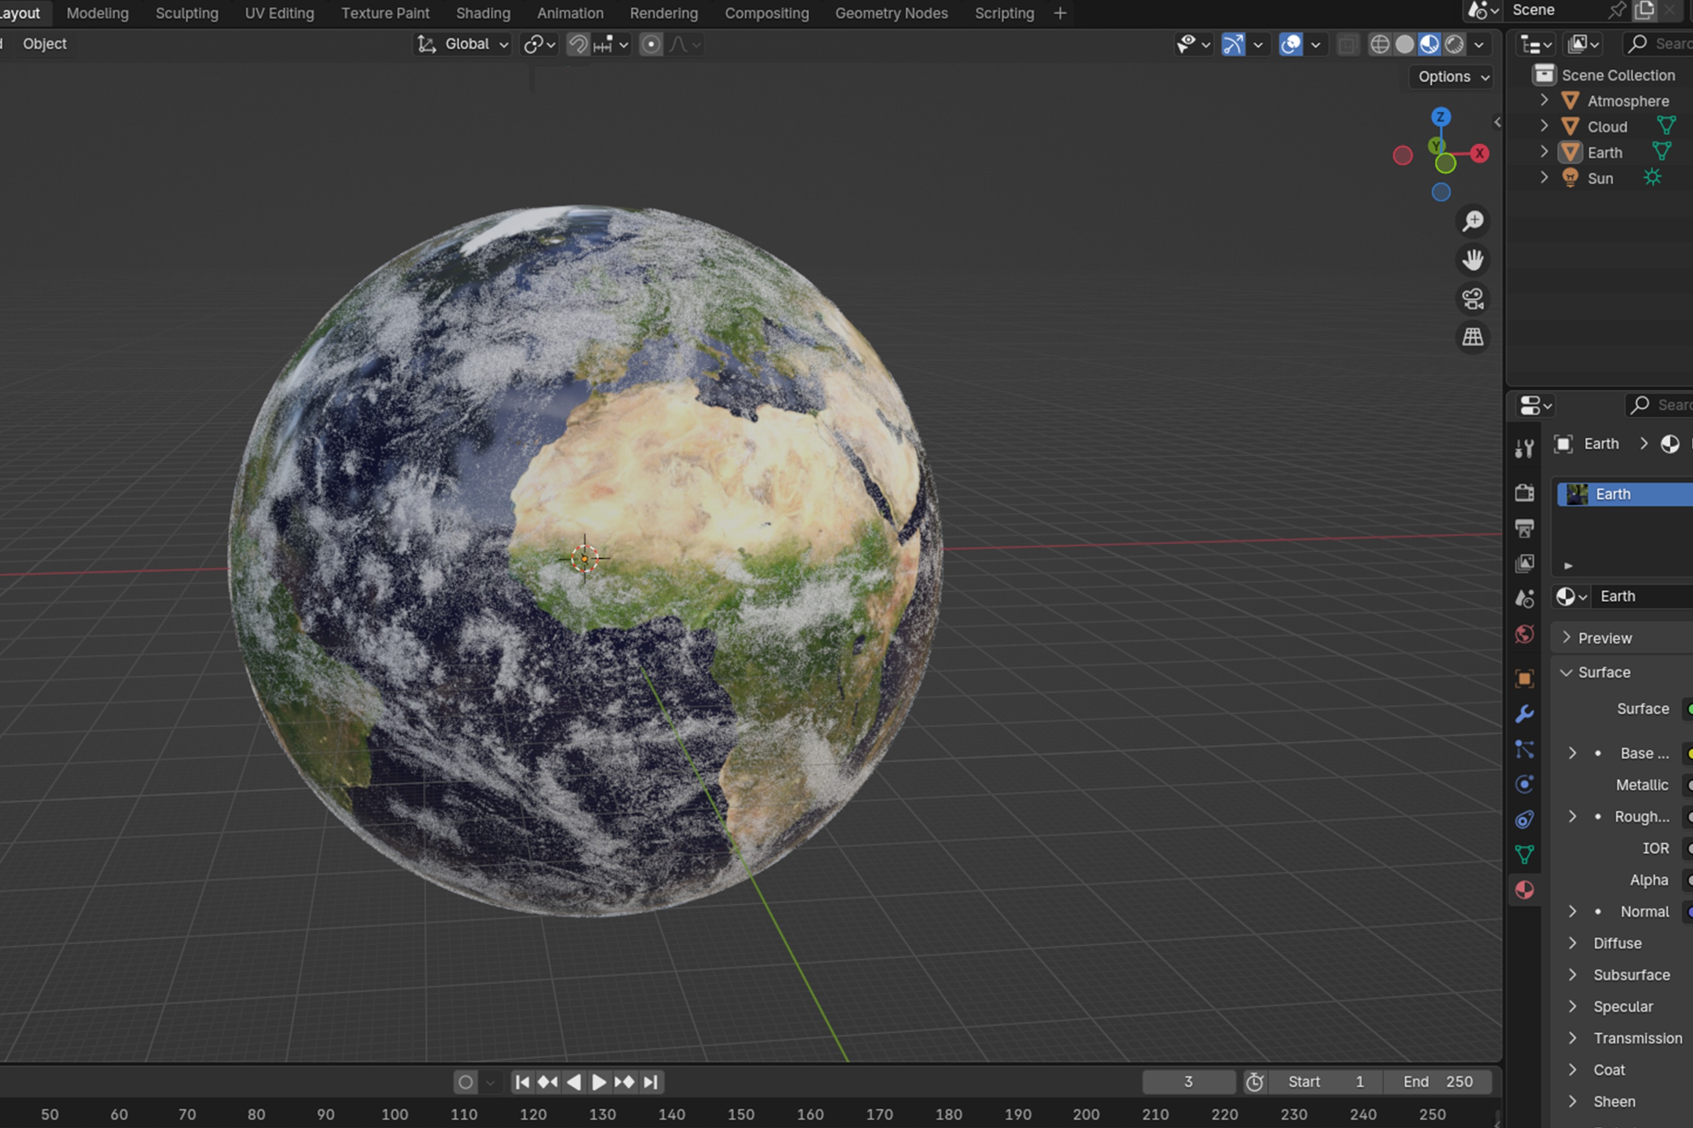Click the red X axis gizmo

(x=1479, y=153)
